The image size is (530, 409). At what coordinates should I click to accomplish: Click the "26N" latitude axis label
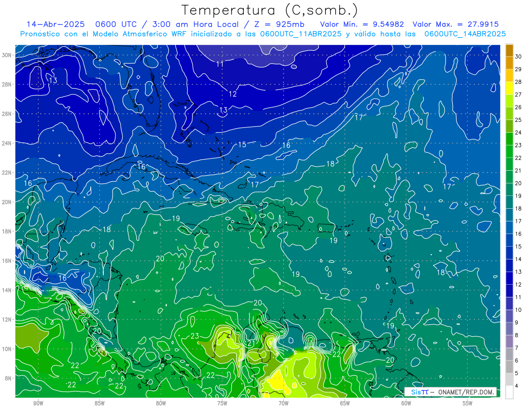[7, 114]
